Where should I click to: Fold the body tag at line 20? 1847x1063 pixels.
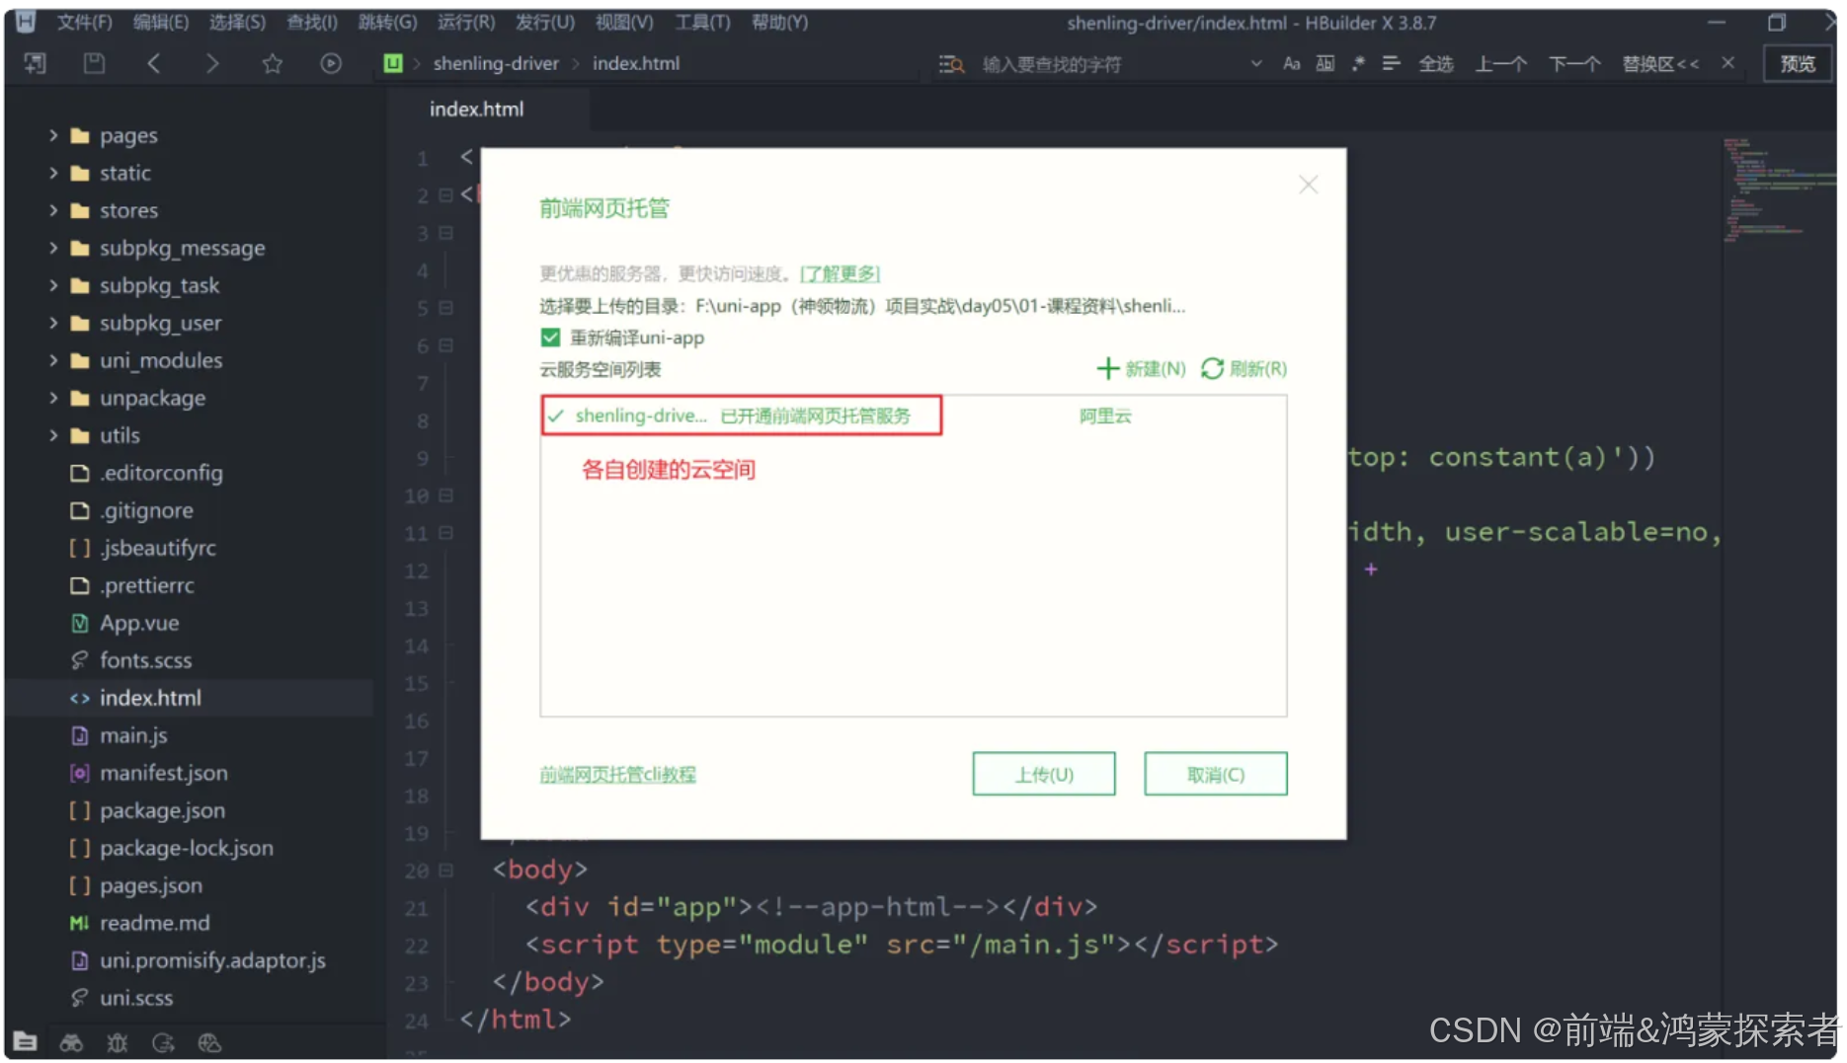pyautogui.click(x=445, y=871)
